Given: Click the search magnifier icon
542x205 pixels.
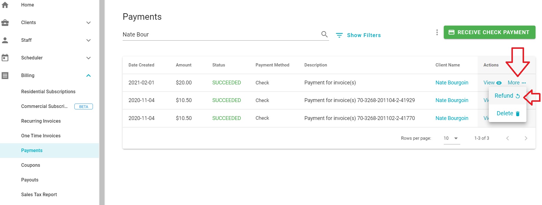Looking at the screenshot, I should click(324, 34).
